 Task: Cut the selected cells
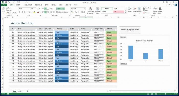pos(8,8)
